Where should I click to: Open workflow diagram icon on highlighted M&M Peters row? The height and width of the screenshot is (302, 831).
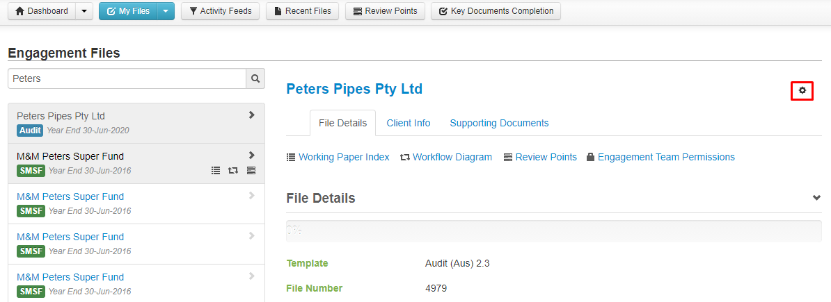click(x=232, y=170)
